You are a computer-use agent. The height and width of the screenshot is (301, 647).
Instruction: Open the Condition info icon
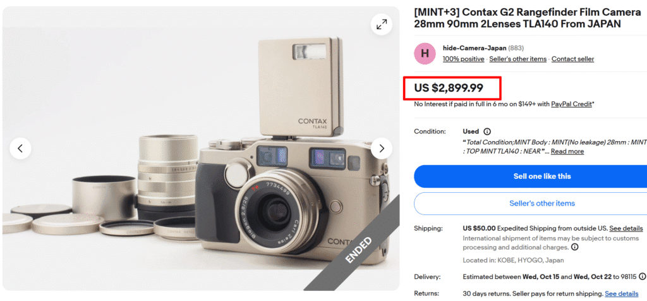coord(487,132)
